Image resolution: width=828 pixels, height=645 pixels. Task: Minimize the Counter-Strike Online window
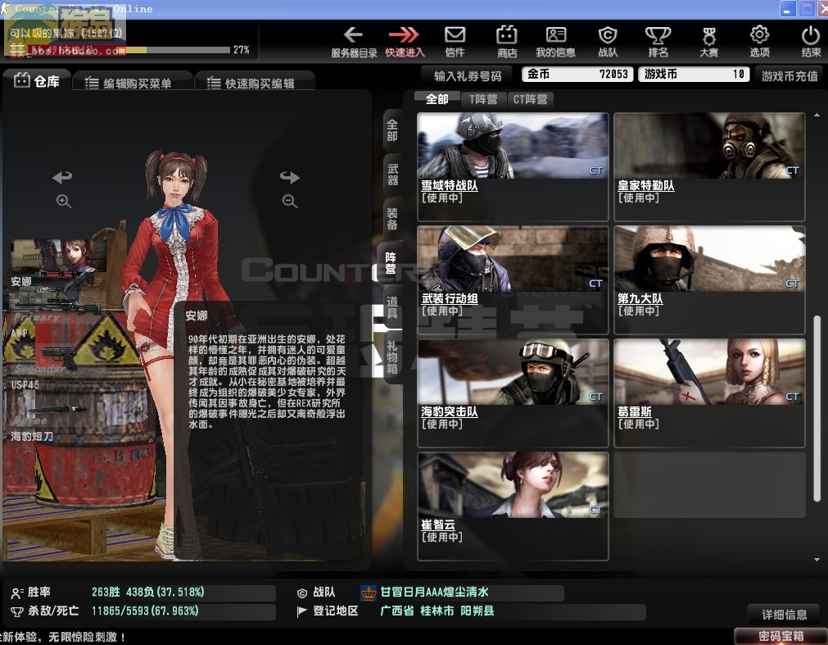787,9
